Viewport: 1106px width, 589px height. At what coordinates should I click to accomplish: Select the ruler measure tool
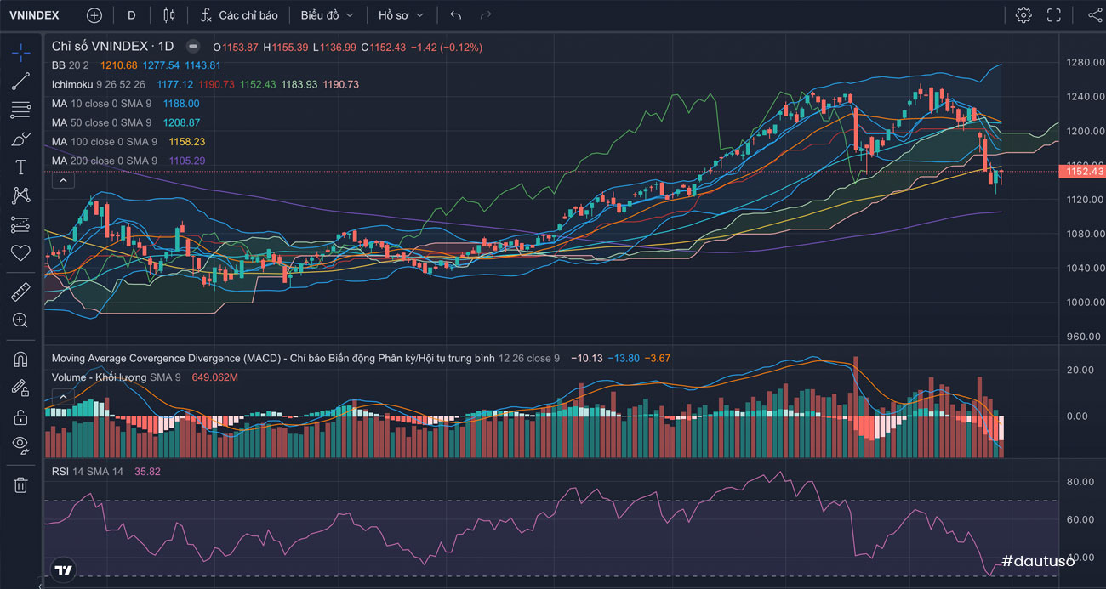point(20,292)
